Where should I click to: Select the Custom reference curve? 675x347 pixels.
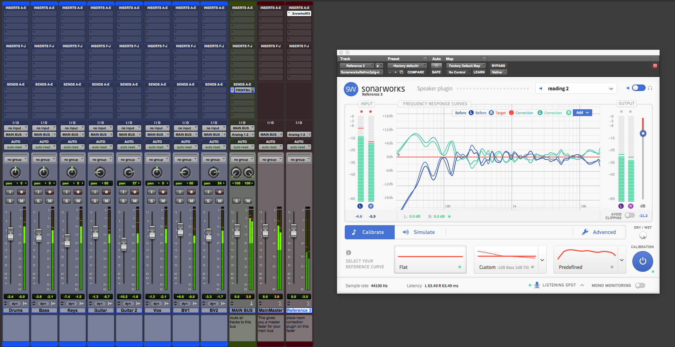pyautogui.click(x=506, y=260)
